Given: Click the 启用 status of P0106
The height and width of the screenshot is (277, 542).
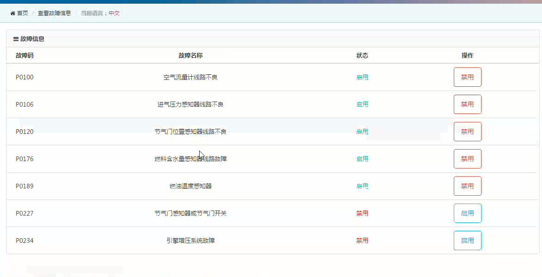Looking at the screenshot, I should 362,105.
